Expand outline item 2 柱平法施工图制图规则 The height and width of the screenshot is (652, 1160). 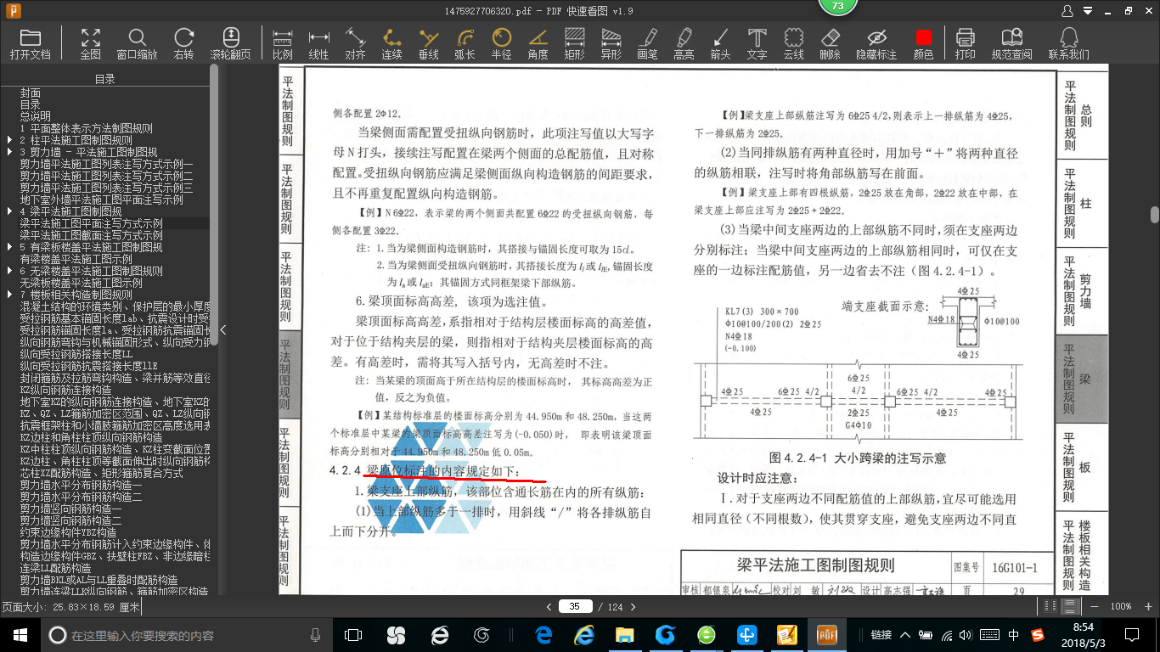[10, 140]
